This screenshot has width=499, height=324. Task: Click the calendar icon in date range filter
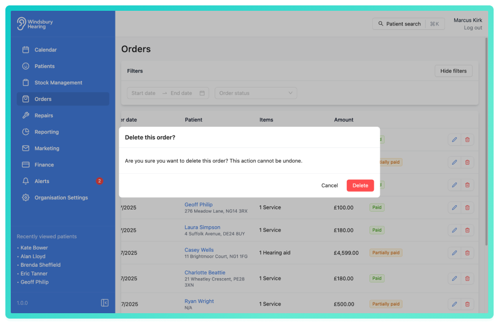tap(202, 93)
